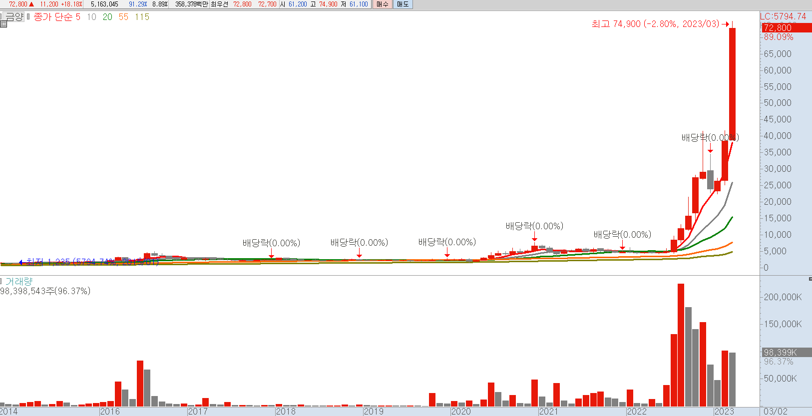Toggle the marker before 거래량 label
This screenshot has height=416, width=812.
click(1, 281)
